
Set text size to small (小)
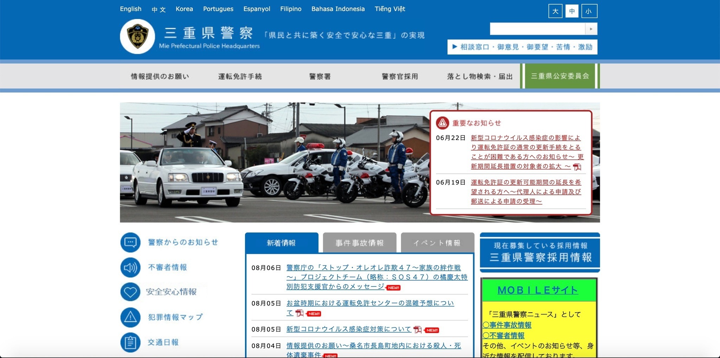pyautogui.click(x=589, y=11)
